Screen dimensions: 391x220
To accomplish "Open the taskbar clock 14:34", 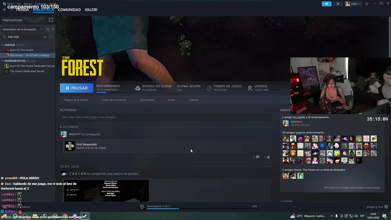I will (x=373, y=216).
